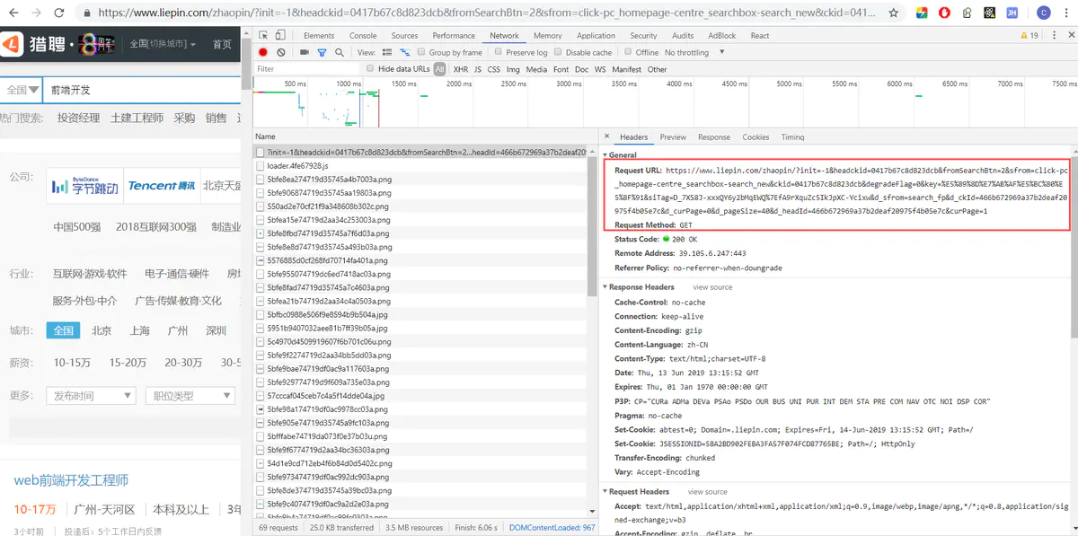Screen dimensions: 1078x536
Task: Toggle the DevTools device toolbar icon
Action: [280, 36]
